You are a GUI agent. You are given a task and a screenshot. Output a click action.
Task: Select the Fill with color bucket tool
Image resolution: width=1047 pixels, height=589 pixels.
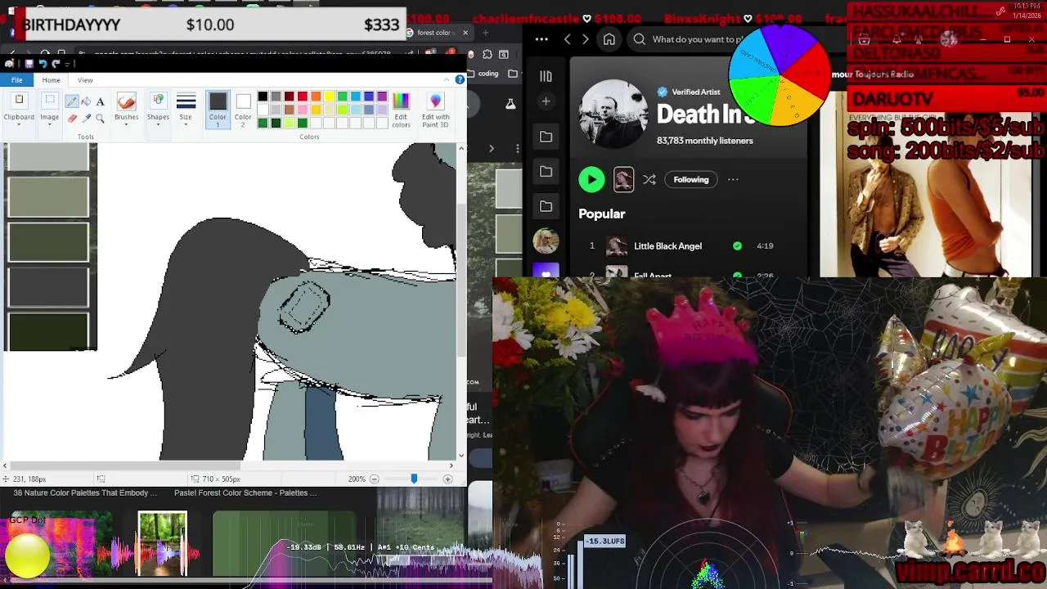point(86,101)
